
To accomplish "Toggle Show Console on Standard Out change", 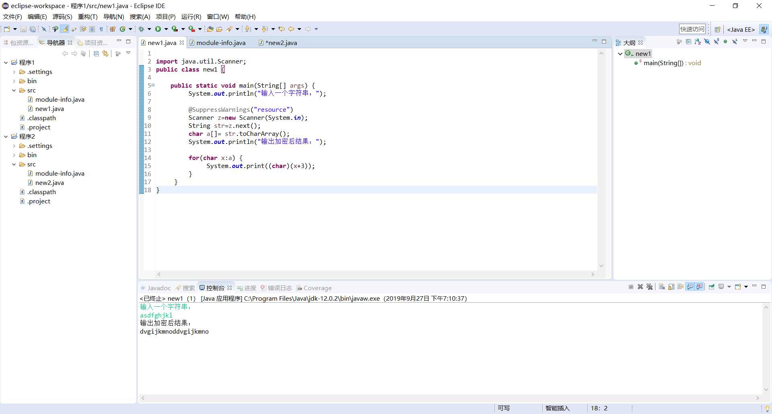I will (690, 287).
